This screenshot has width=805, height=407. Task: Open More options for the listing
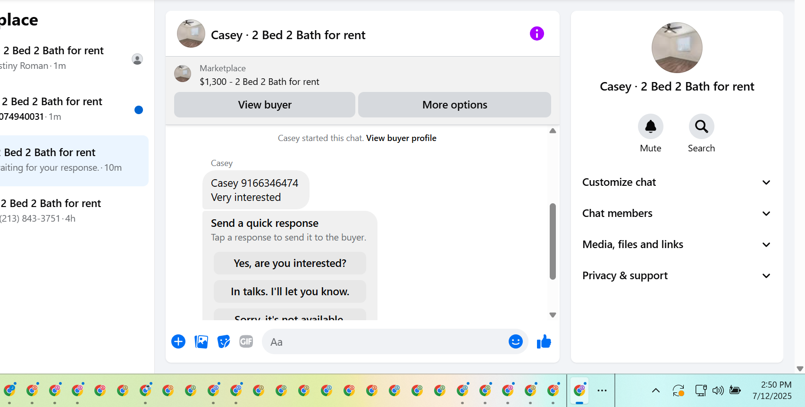(x=455, y=105)
